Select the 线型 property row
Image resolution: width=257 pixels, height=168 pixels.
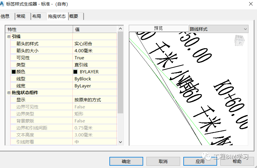point(64,79)
